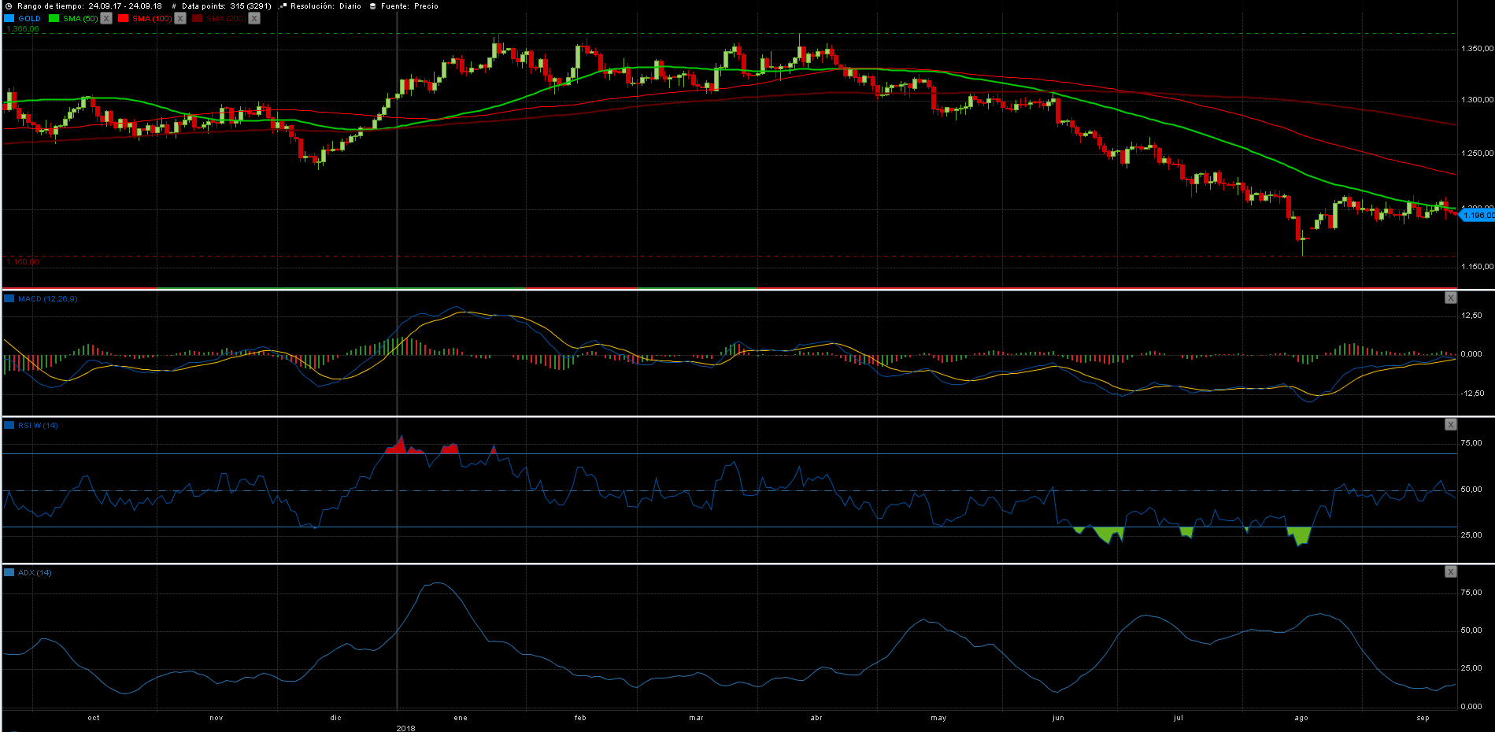Select the GOLD series label

point(29,18)
